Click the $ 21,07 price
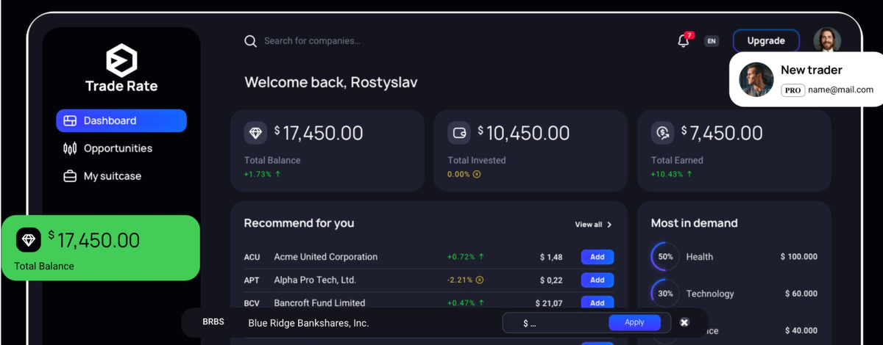The height and width of the screenshot is (345, 883). [549, 302]
